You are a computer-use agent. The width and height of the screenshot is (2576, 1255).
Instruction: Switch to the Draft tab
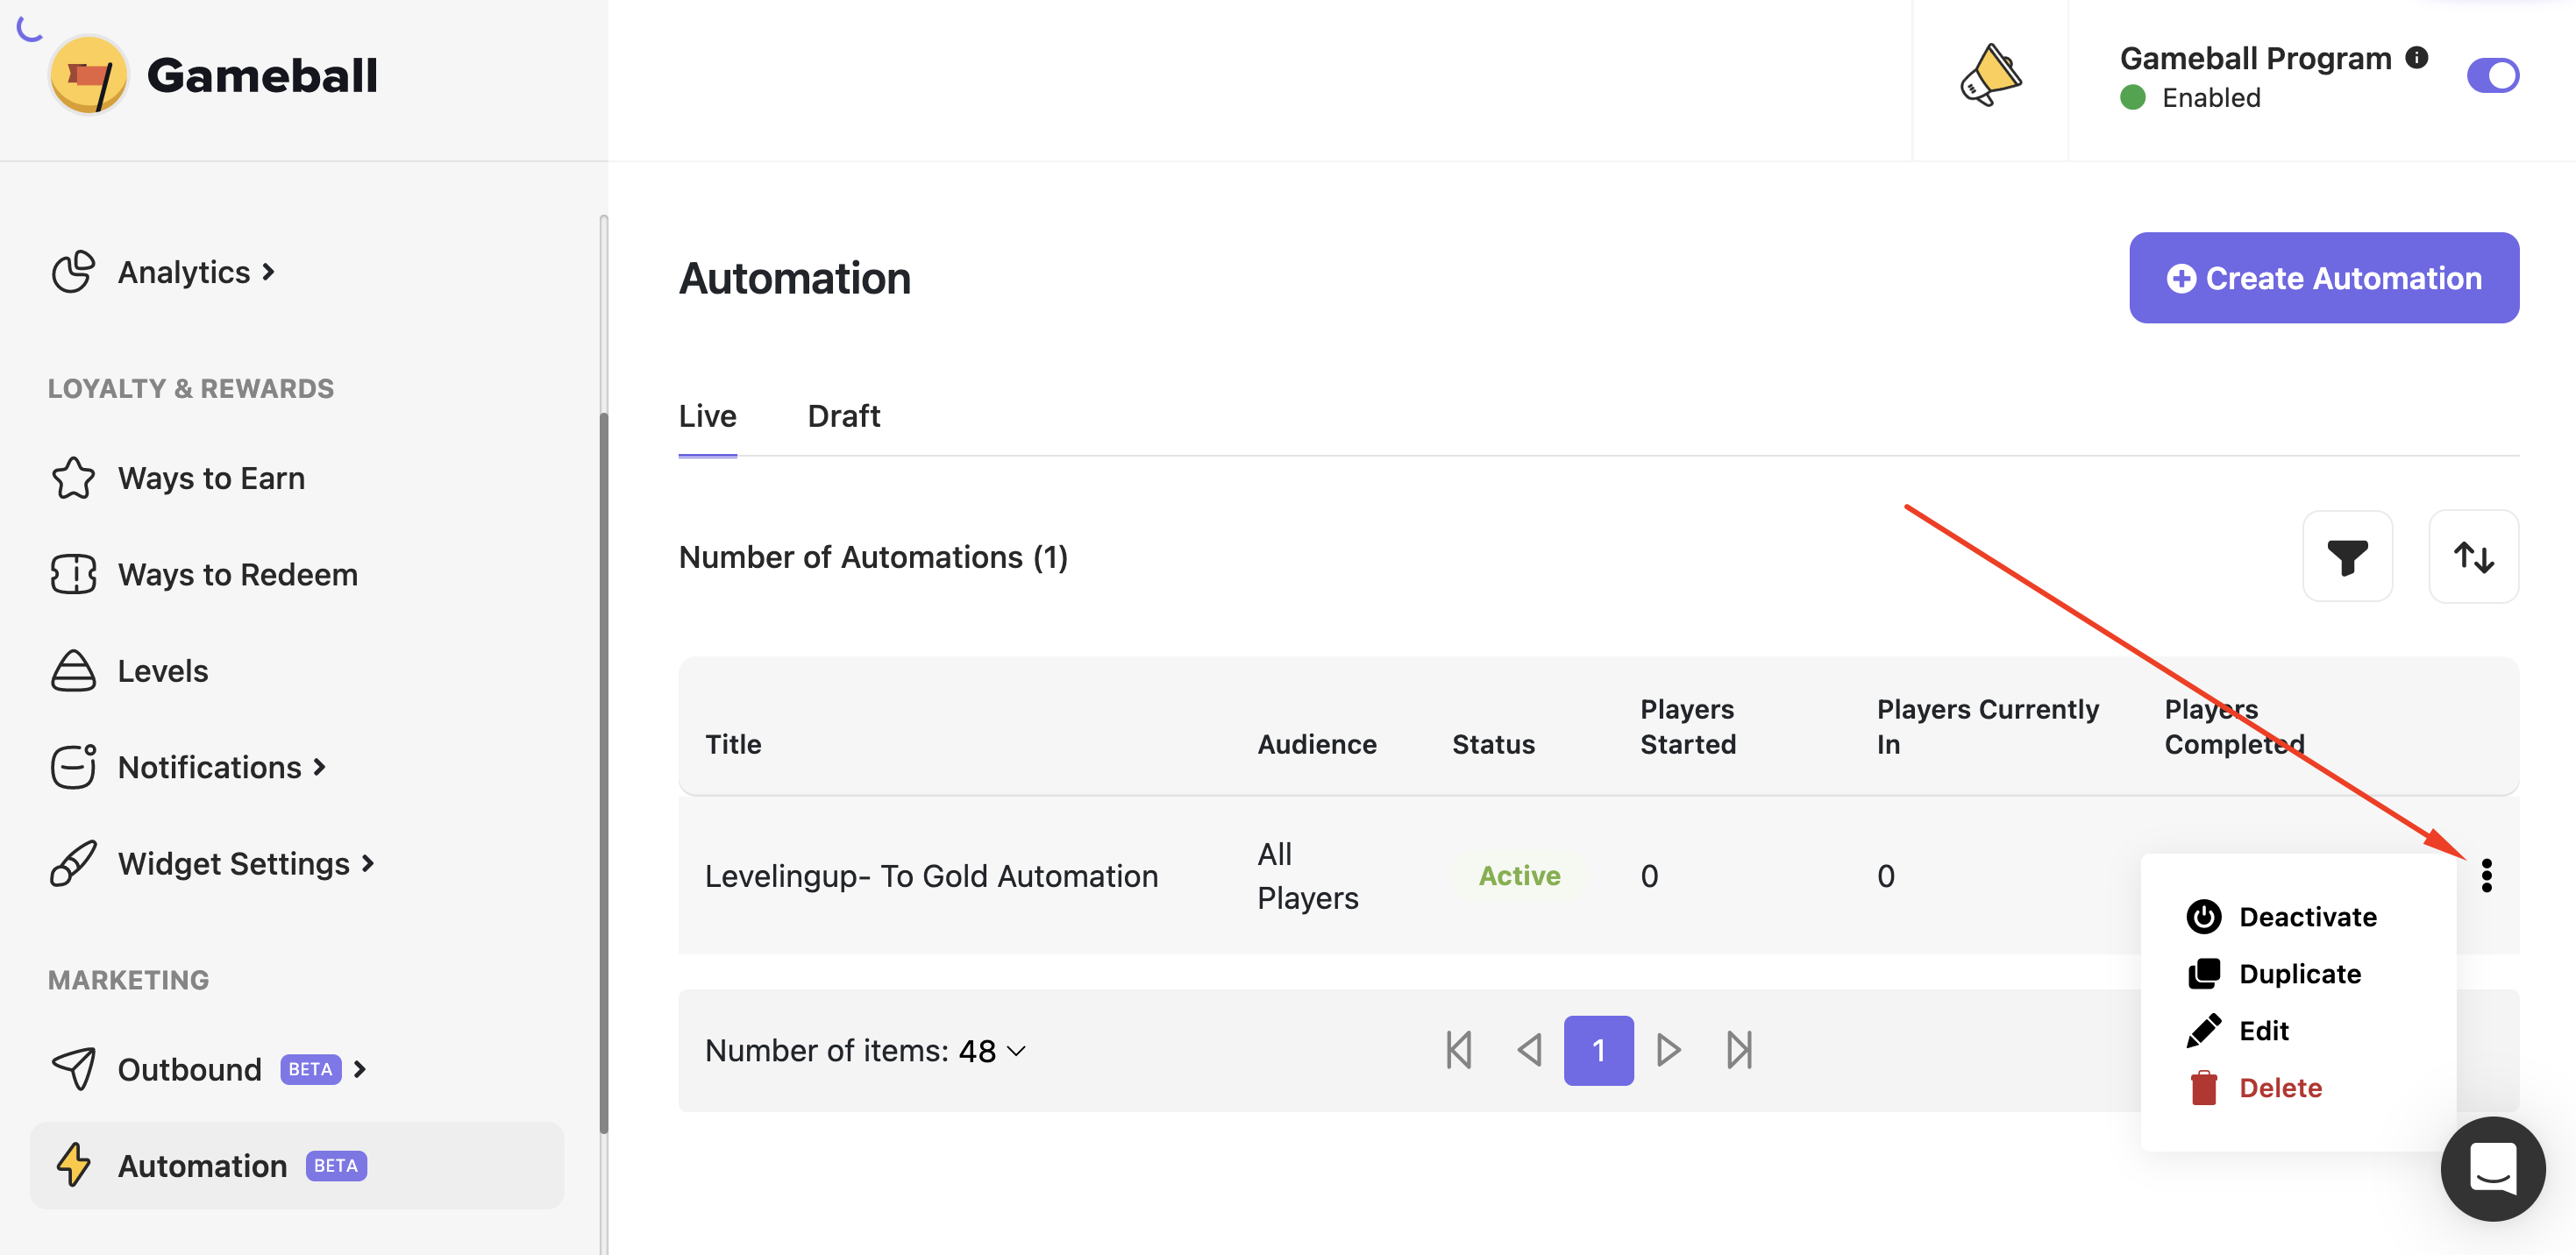click(843, 415)
